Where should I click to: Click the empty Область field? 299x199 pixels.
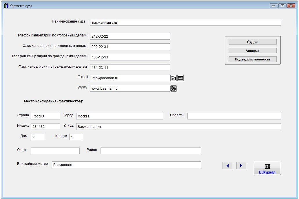coord(234,116)
